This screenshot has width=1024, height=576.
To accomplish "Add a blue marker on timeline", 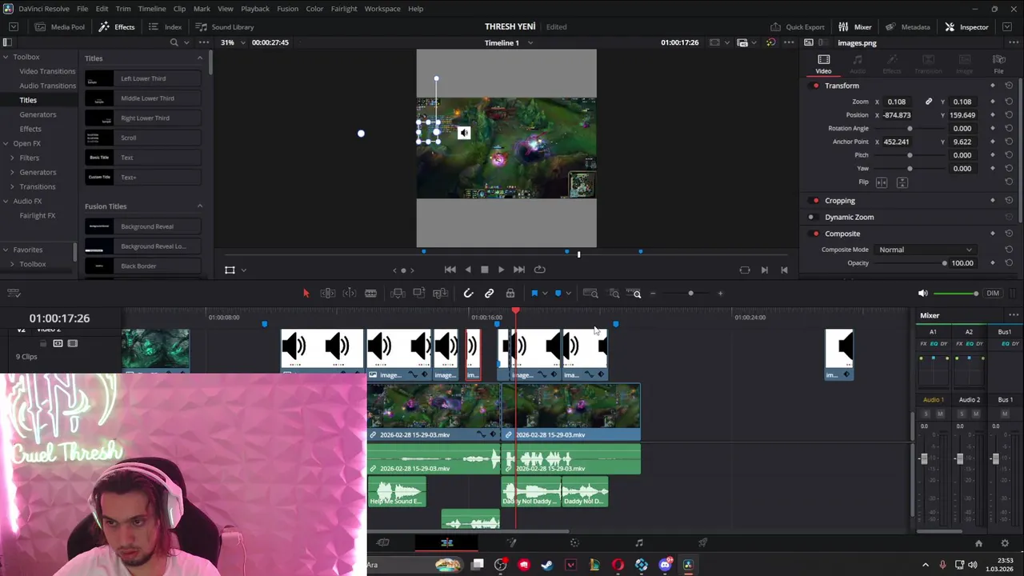I will tap(558, 294).
